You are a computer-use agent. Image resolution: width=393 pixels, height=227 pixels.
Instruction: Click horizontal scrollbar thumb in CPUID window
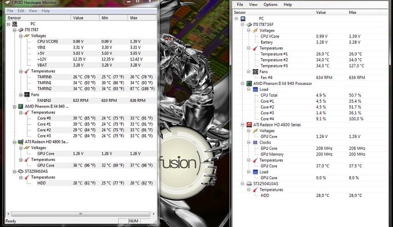81,214
